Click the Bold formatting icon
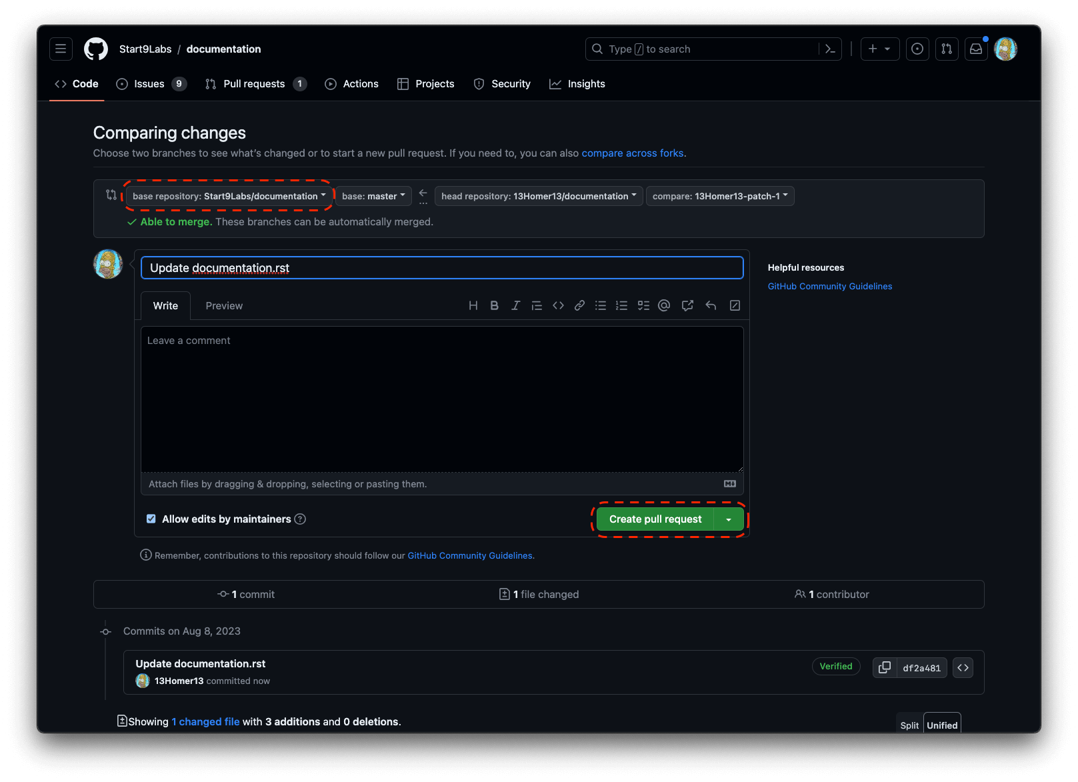This screenshot has height=782, width=1078. click(x=494, y=305)
